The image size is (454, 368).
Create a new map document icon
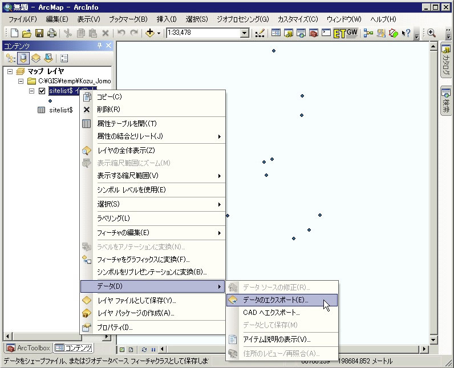(14, 33)
